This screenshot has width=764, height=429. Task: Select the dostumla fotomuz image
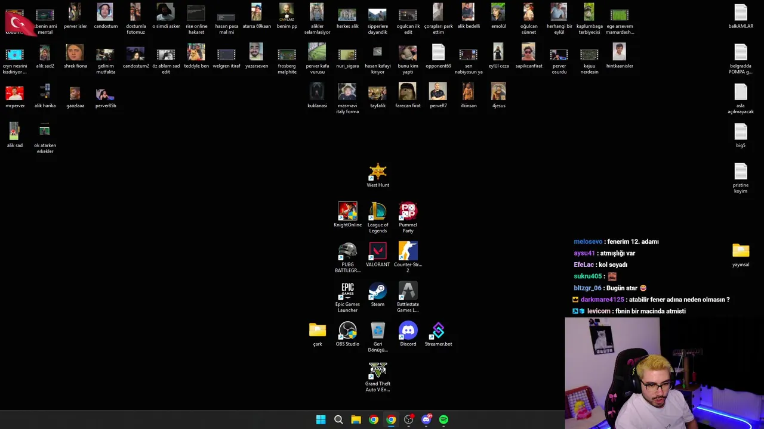[x=135, y=20]
